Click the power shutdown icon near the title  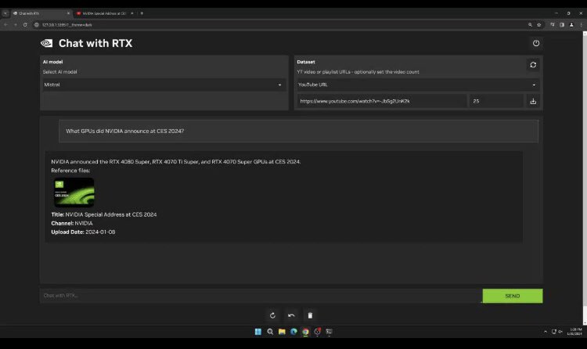536,43
